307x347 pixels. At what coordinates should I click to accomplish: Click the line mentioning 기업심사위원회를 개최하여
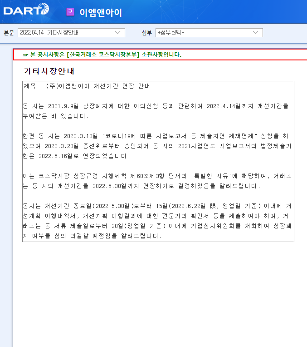157,226
